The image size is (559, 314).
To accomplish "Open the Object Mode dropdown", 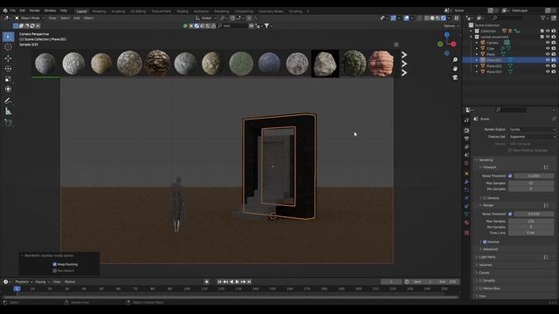I will coord(30,17).
